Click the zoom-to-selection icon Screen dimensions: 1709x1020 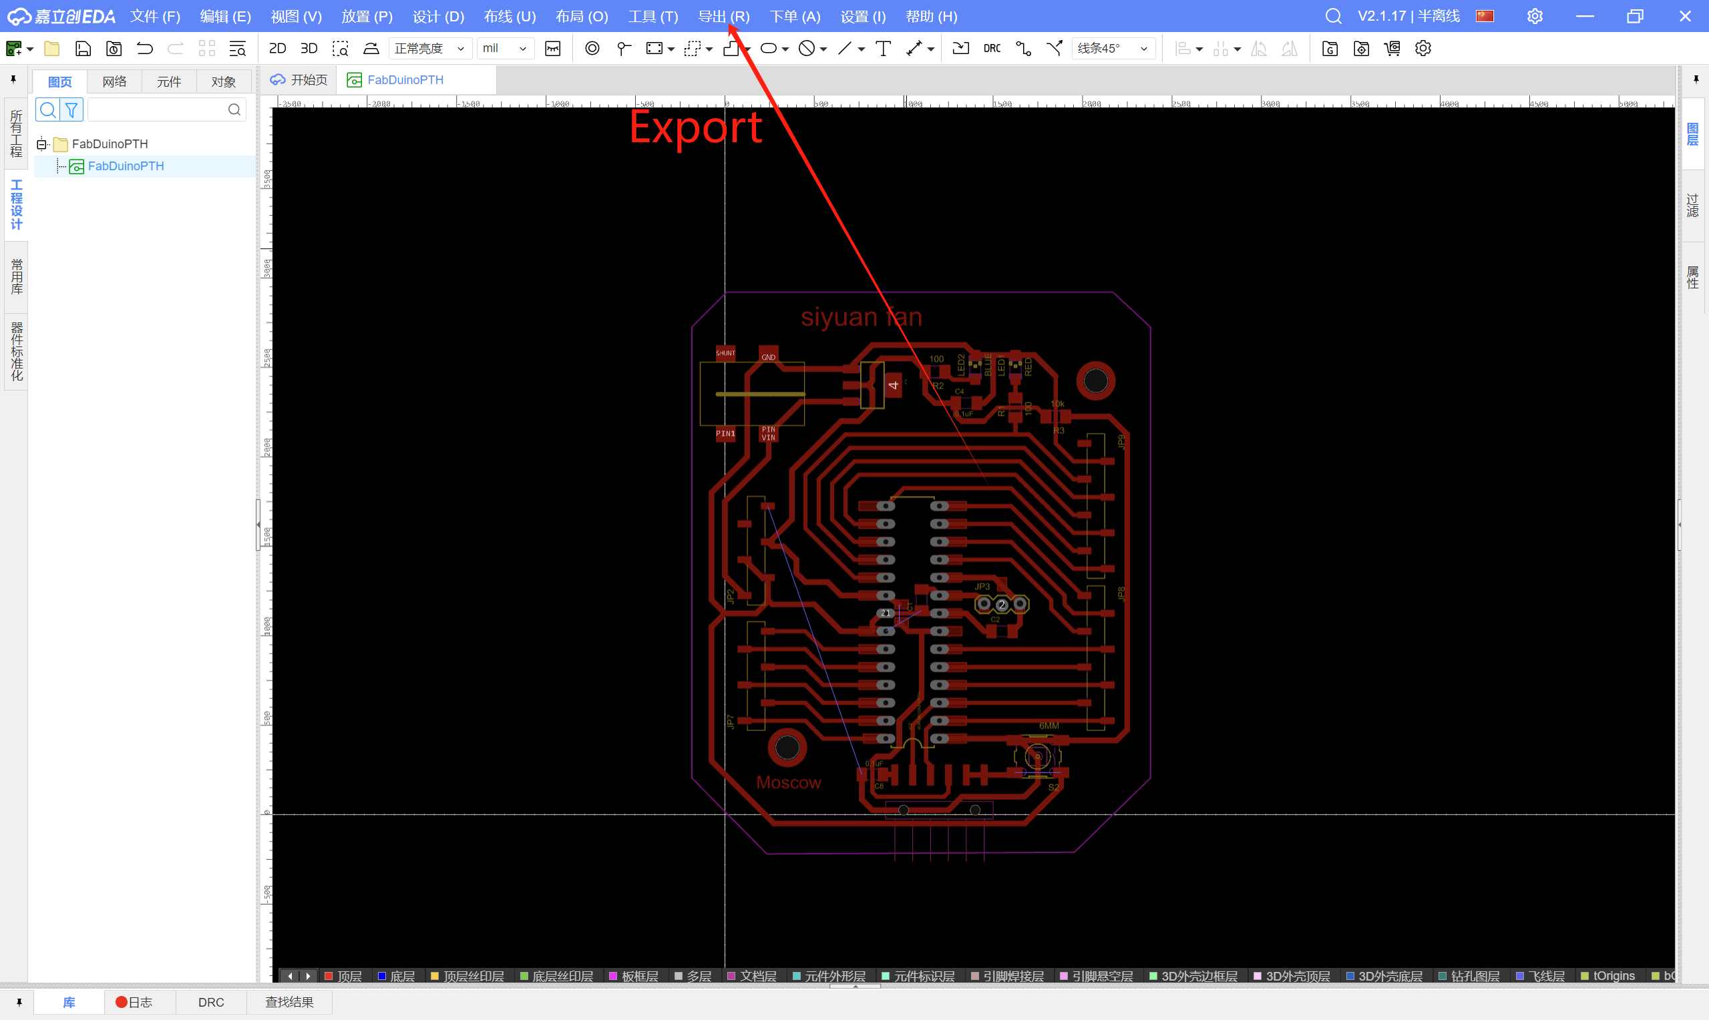coord(340,48)
